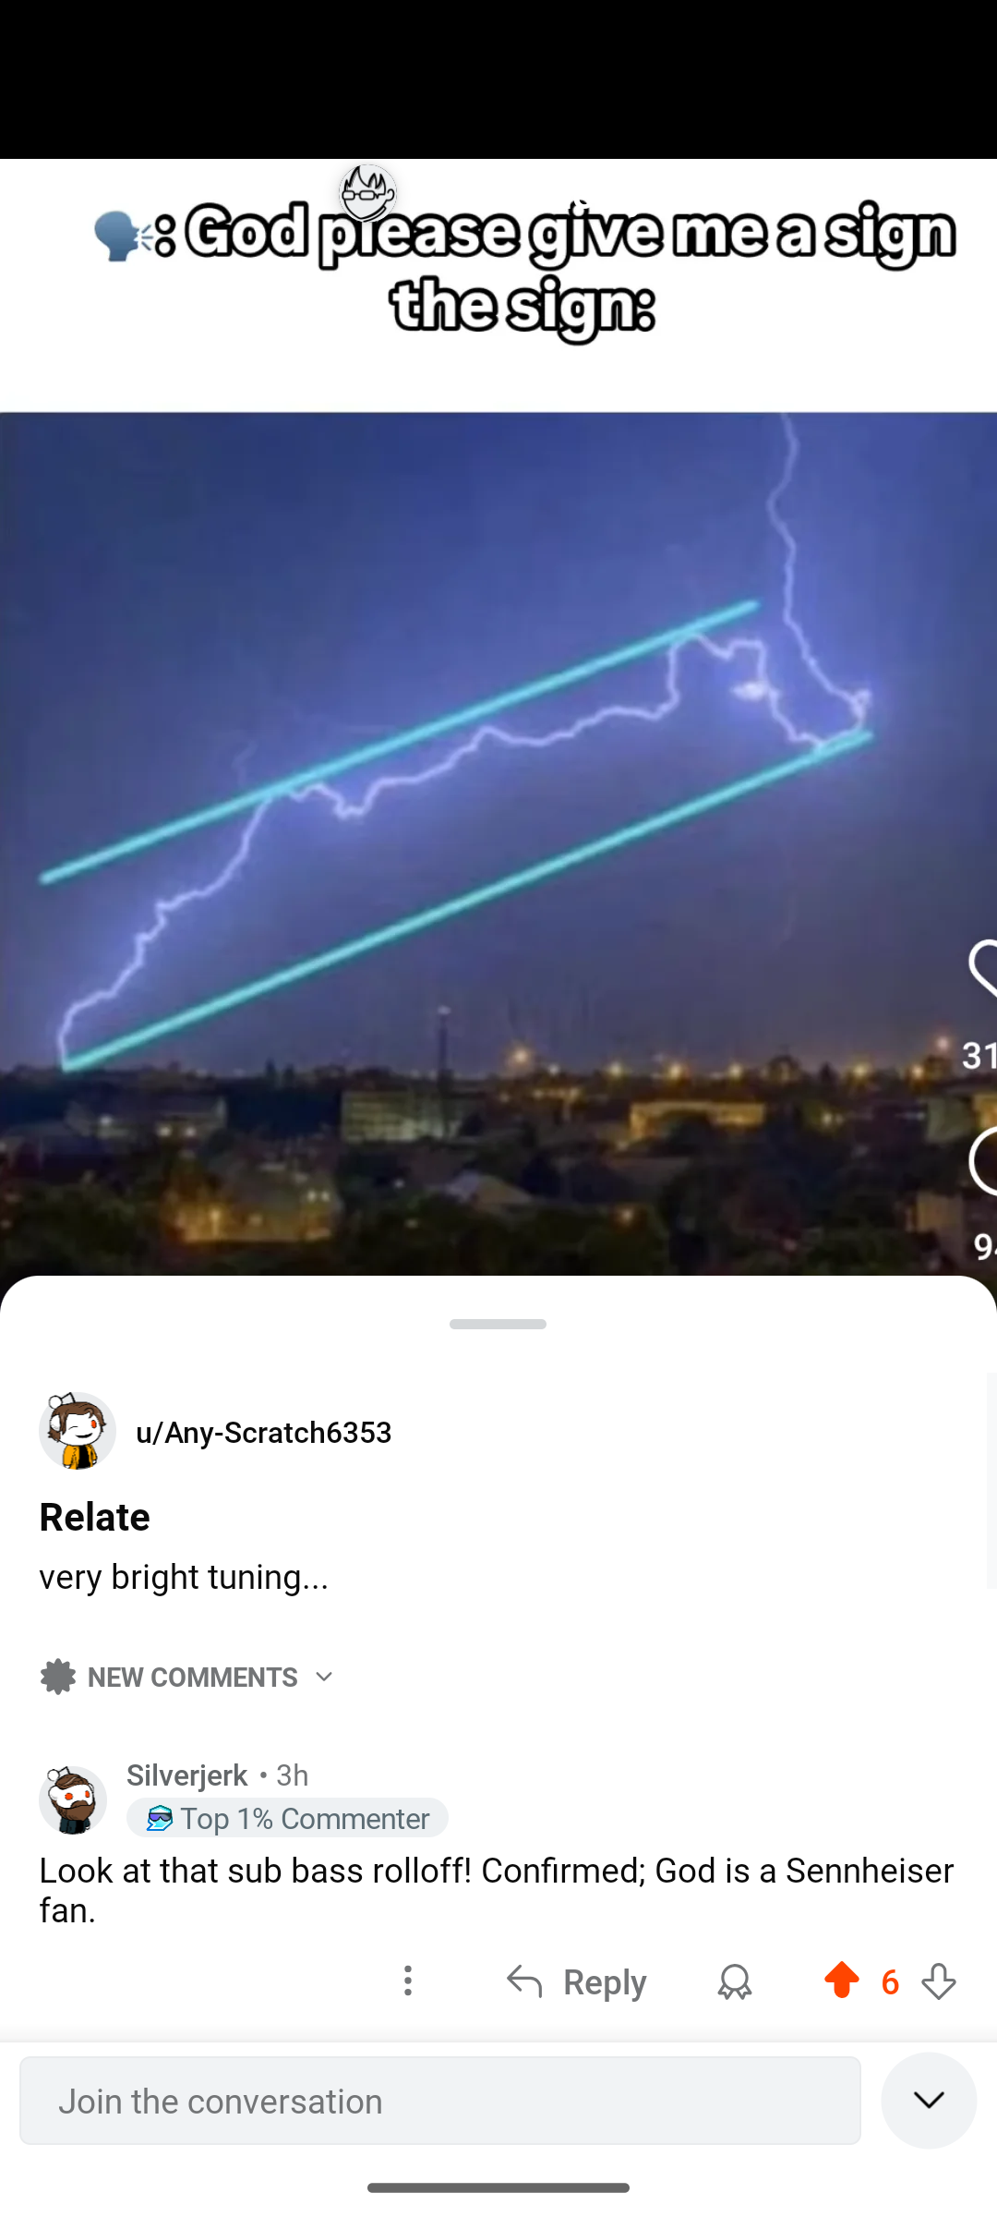
Task: Tap the downvote arrow on Silverjerk's comment
Action: 939,1981
